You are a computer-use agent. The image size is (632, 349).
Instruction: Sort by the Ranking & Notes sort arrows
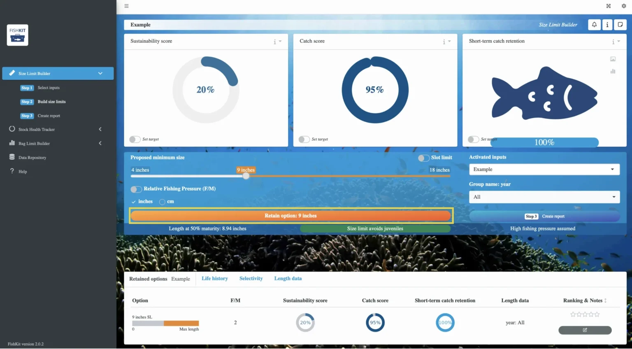(x=605, y=300)
